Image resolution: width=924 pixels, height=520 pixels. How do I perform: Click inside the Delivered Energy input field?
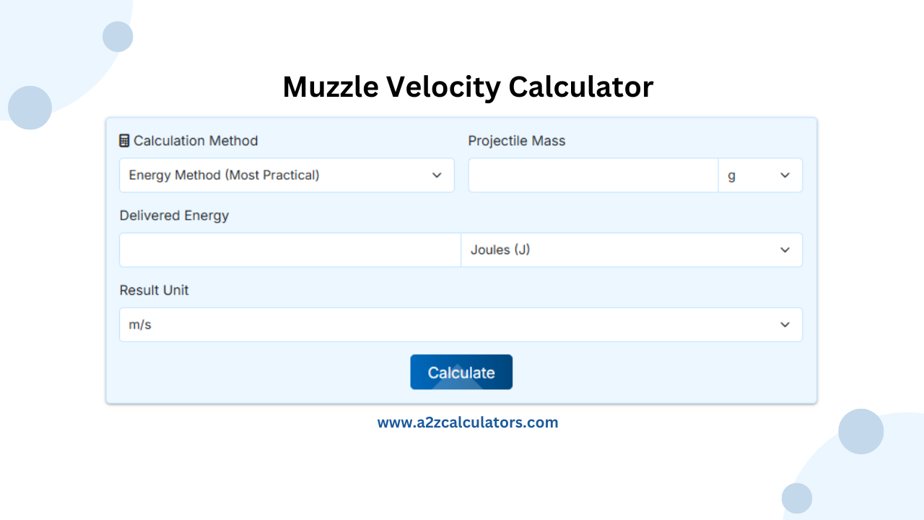(x=289, y=249)
